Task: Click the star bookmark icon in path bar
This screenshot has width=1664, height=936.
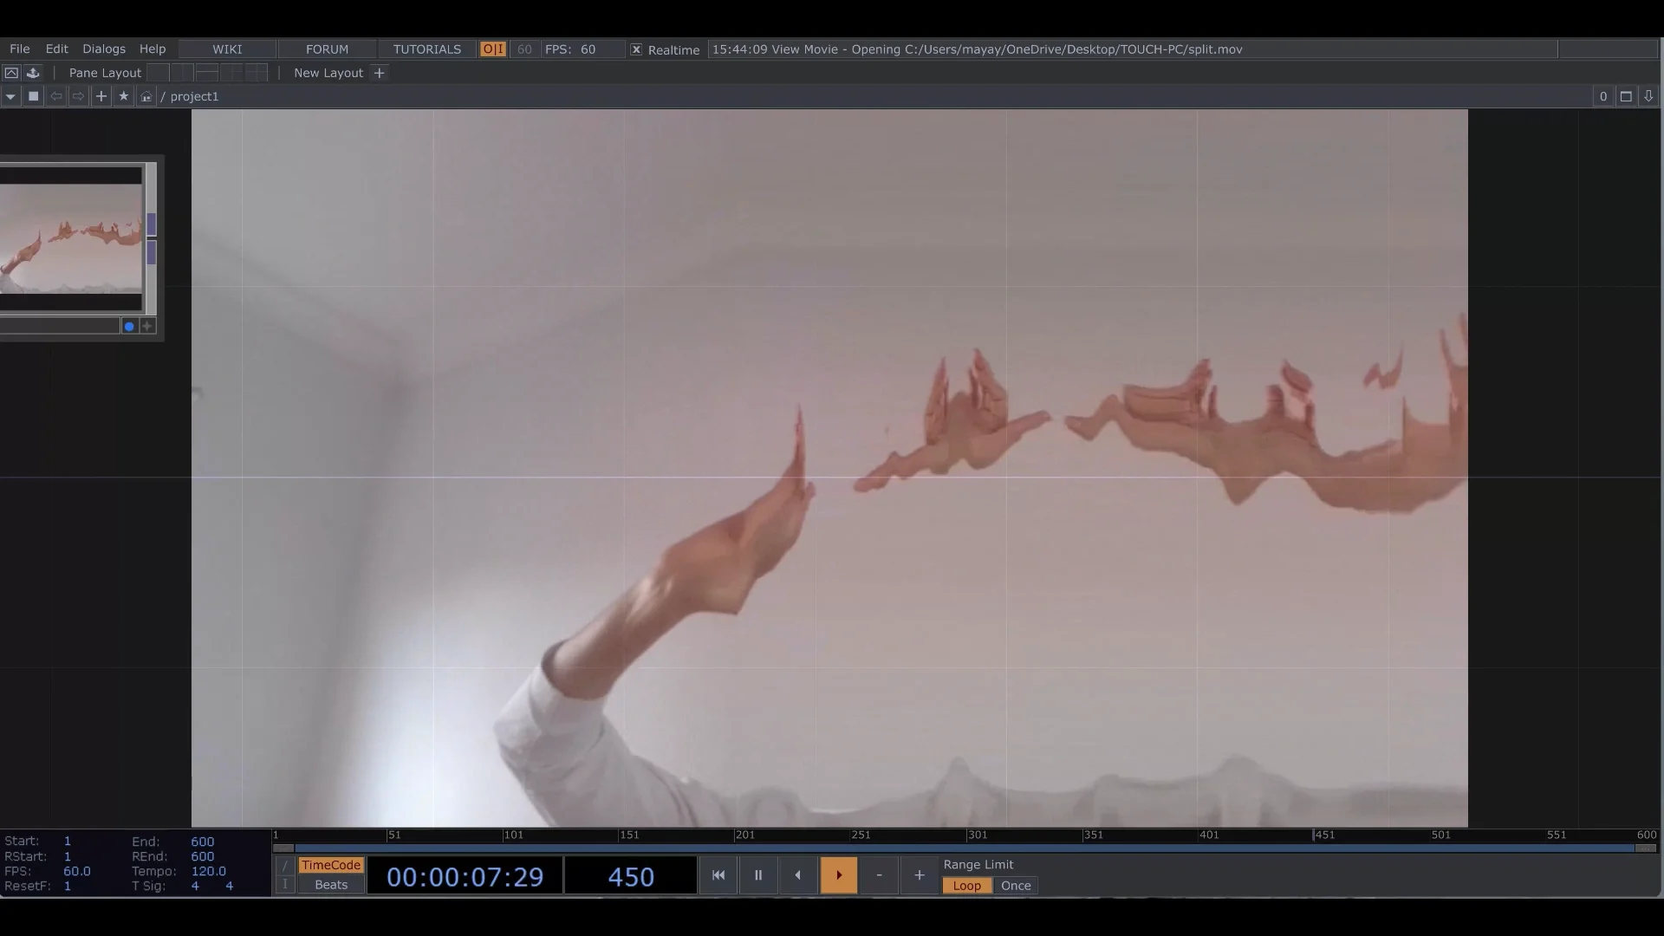Action: point(123,96)
